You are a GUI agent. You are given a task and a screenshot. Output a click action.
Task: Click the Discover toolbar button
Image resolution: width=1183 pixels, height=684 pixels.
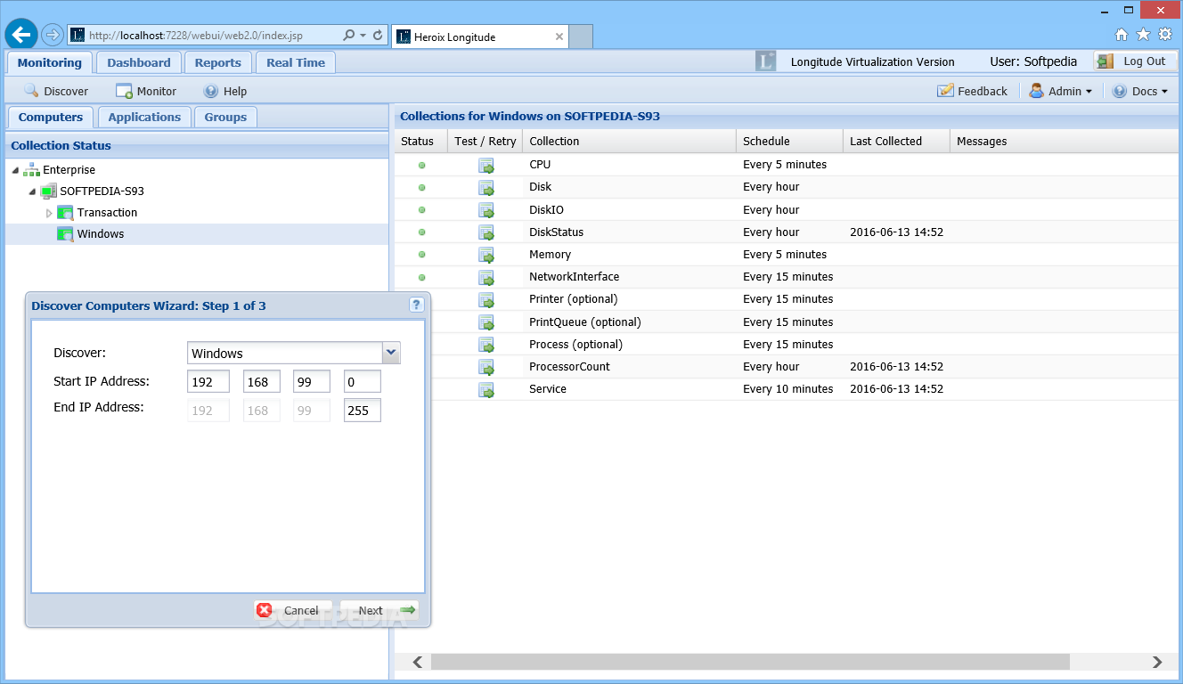click(x=56, y=91)
